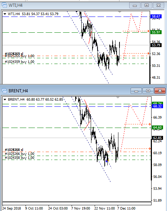This screenshot has height=211, width=167.
Task: Click the 7 Dec 11:00 date label
Action: 126,208
